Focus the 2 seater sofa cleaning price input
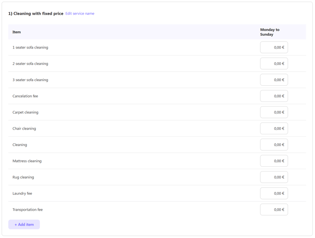This screenshot has height=238, width=315. (274, 64)
